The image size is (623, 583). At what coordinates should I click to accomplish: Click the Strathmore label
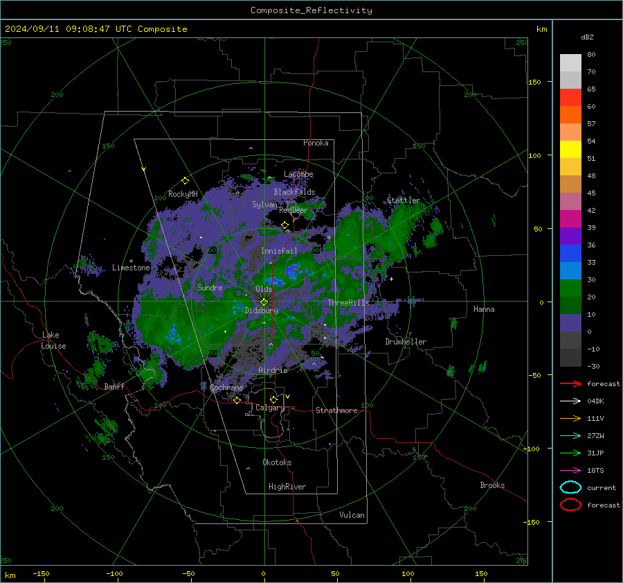click(x=336, y=410)
